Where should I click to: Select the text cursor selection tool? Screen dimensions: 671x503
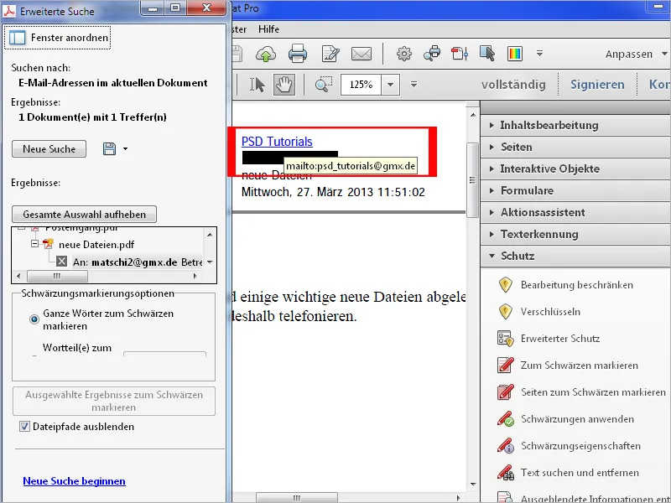point(257,85)
